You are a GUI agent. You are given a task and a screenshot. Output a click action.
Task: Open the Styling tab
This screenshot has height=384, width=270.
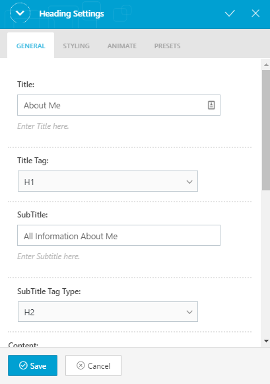77,46
